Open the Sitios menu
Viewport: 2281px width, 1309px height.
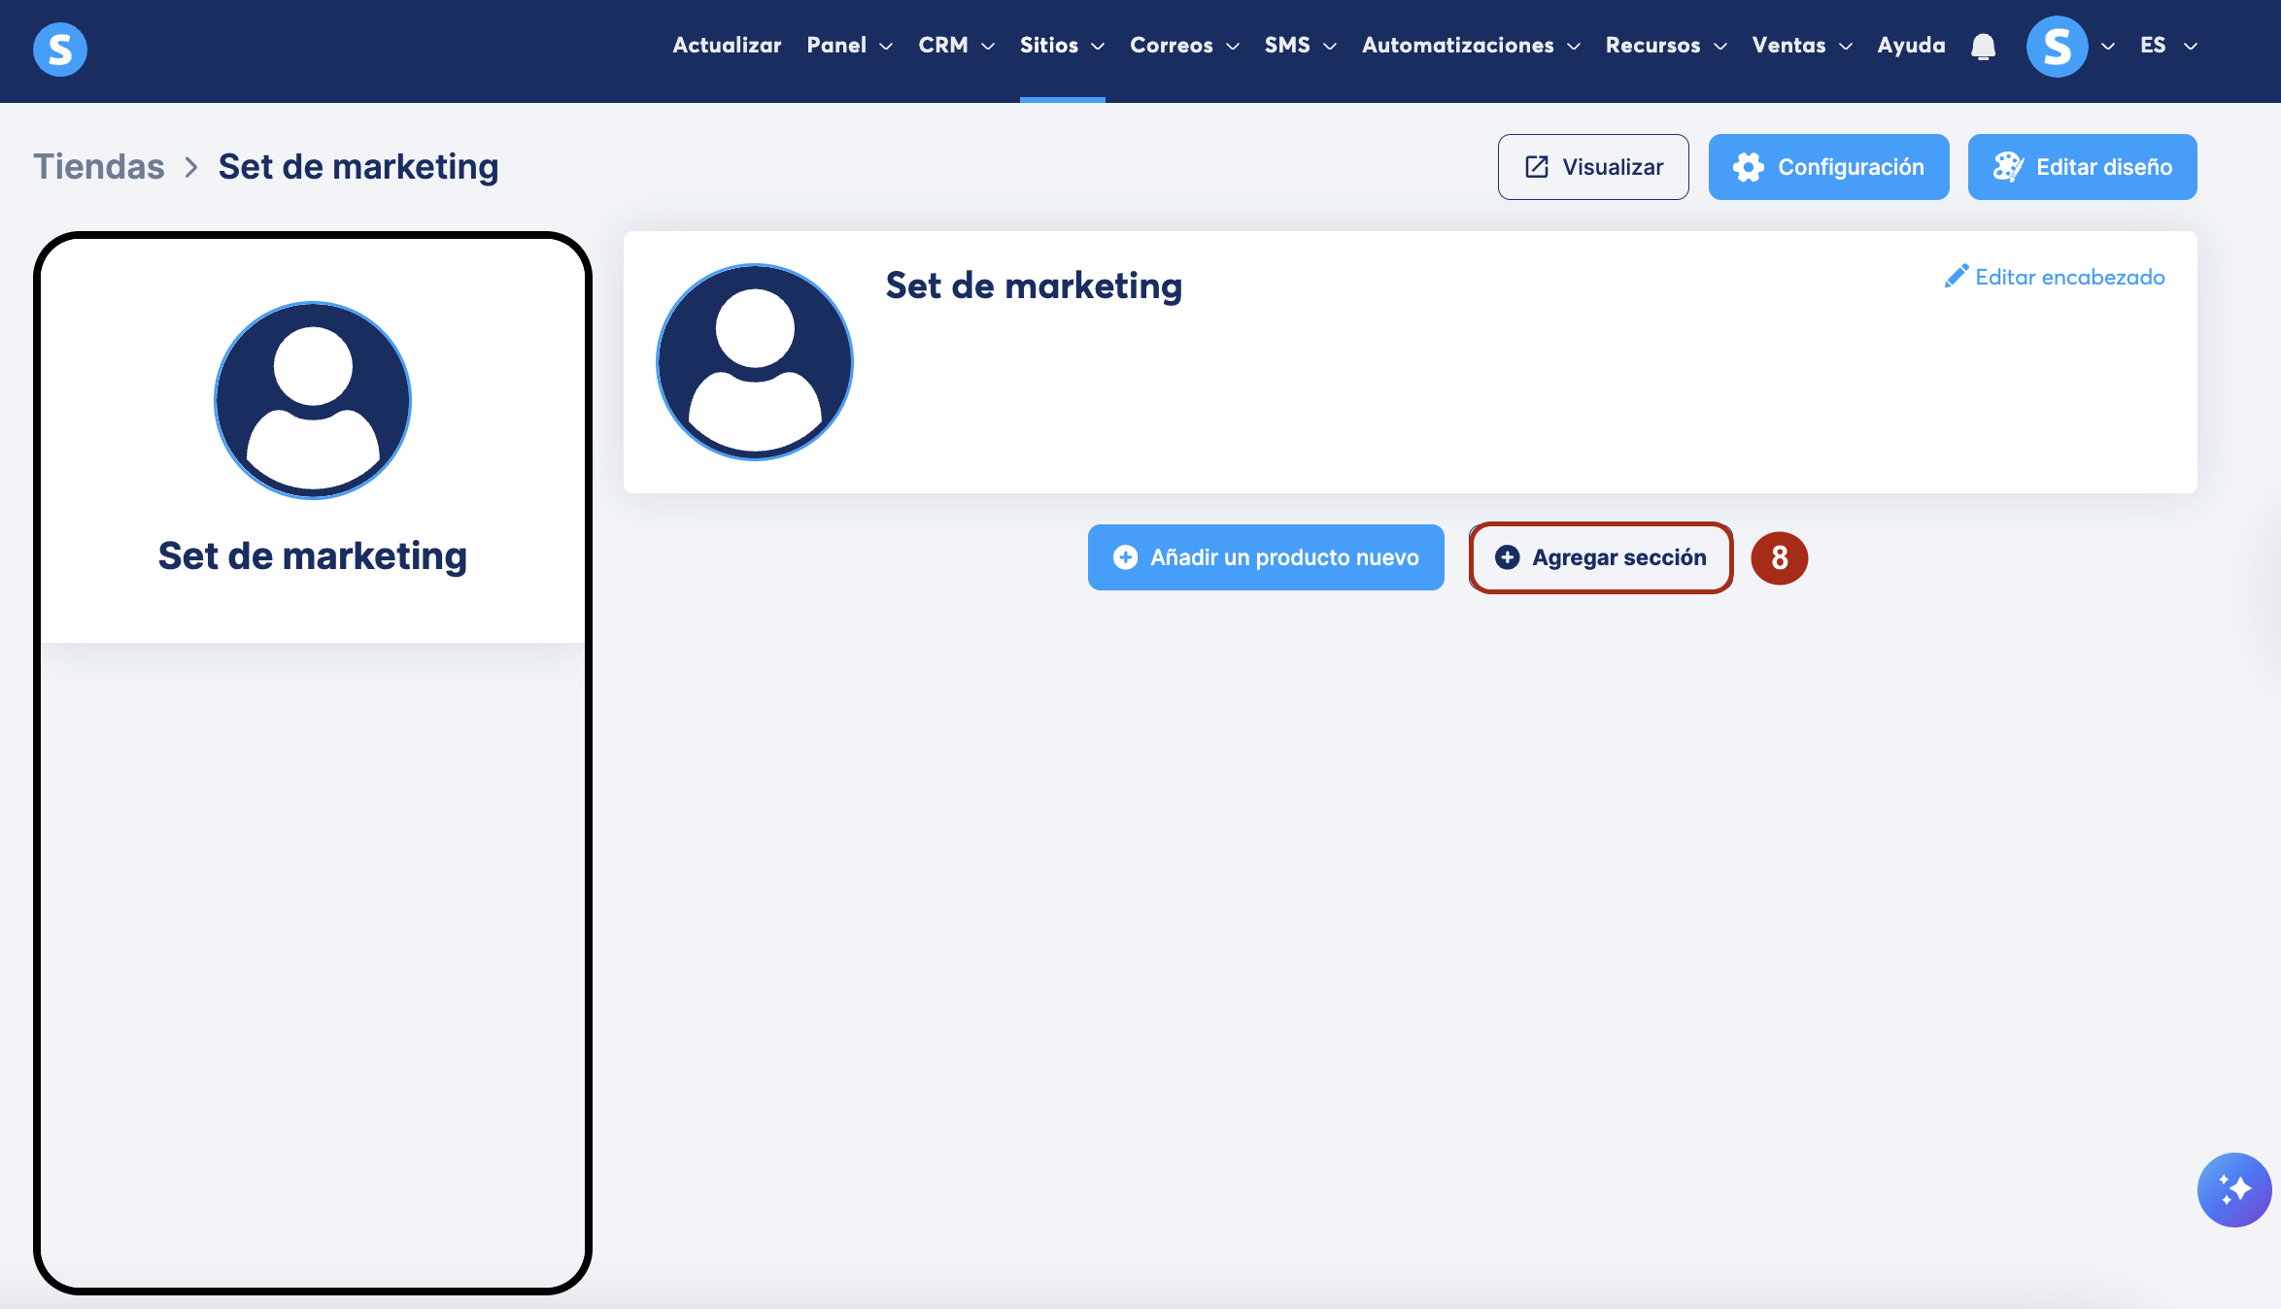click(x=1061, y=46)
